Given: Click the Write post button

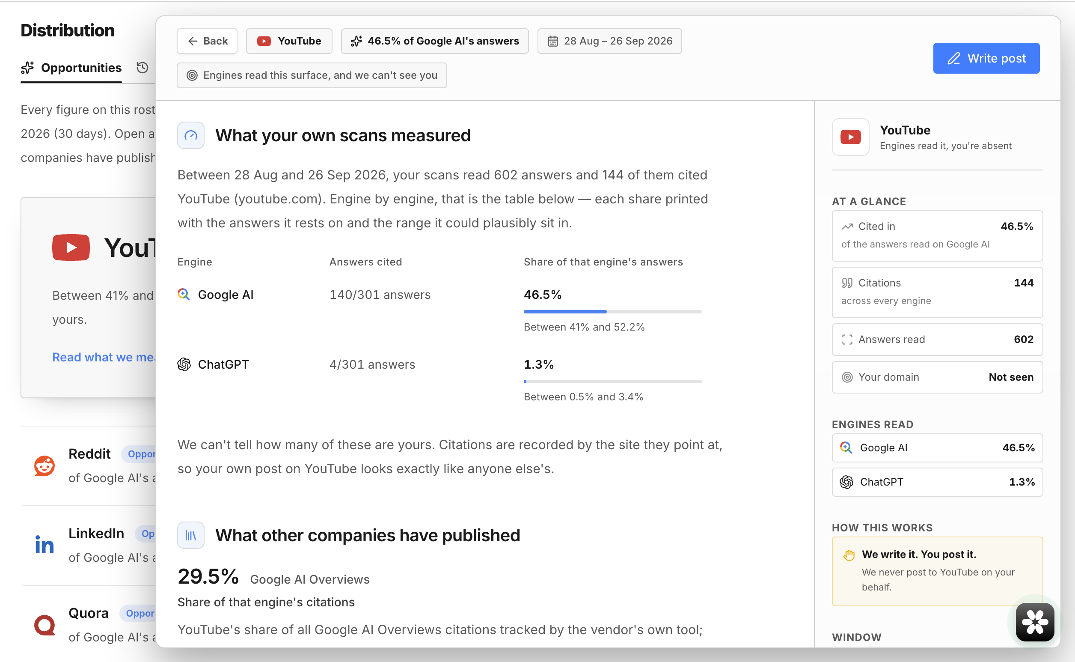Looking at the screenshot, I should tap(986, 58).
